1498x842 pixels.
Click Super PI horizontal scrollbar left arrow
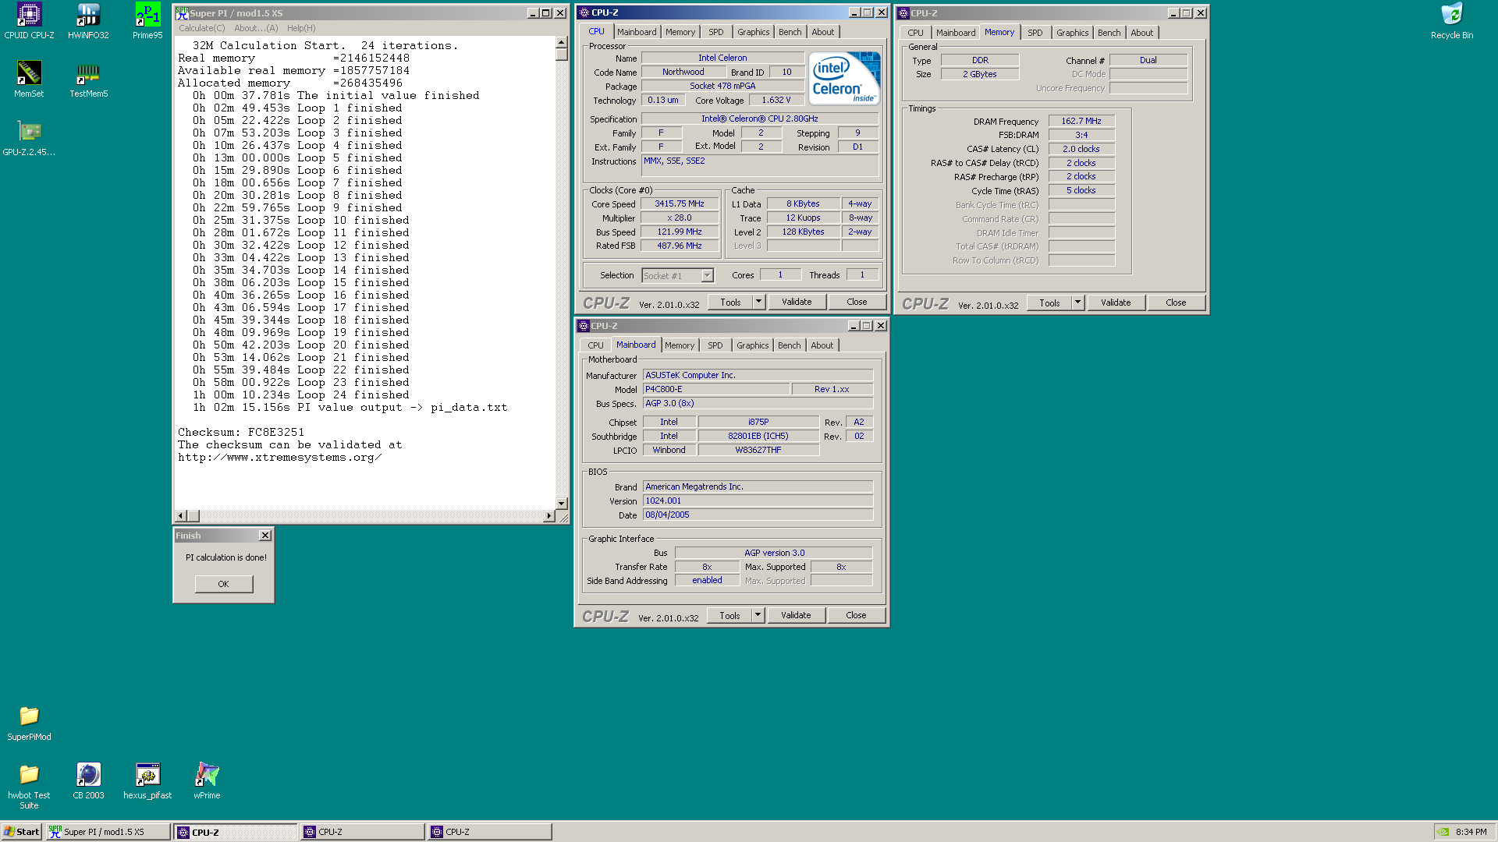[x=181, y=516]
